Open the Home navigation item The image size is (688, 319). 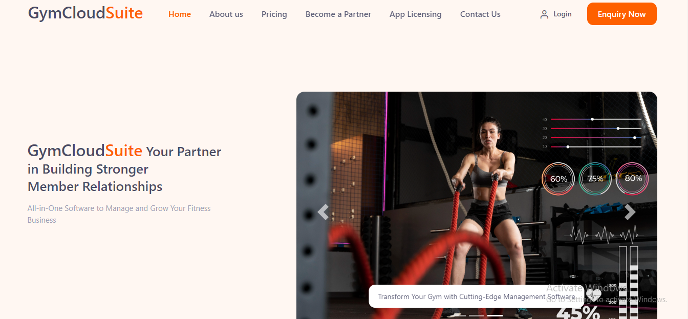(x=180, y=14)
